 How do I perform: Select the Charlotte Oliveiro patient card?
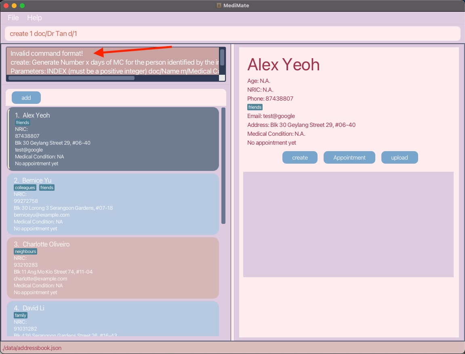(113, 268)
